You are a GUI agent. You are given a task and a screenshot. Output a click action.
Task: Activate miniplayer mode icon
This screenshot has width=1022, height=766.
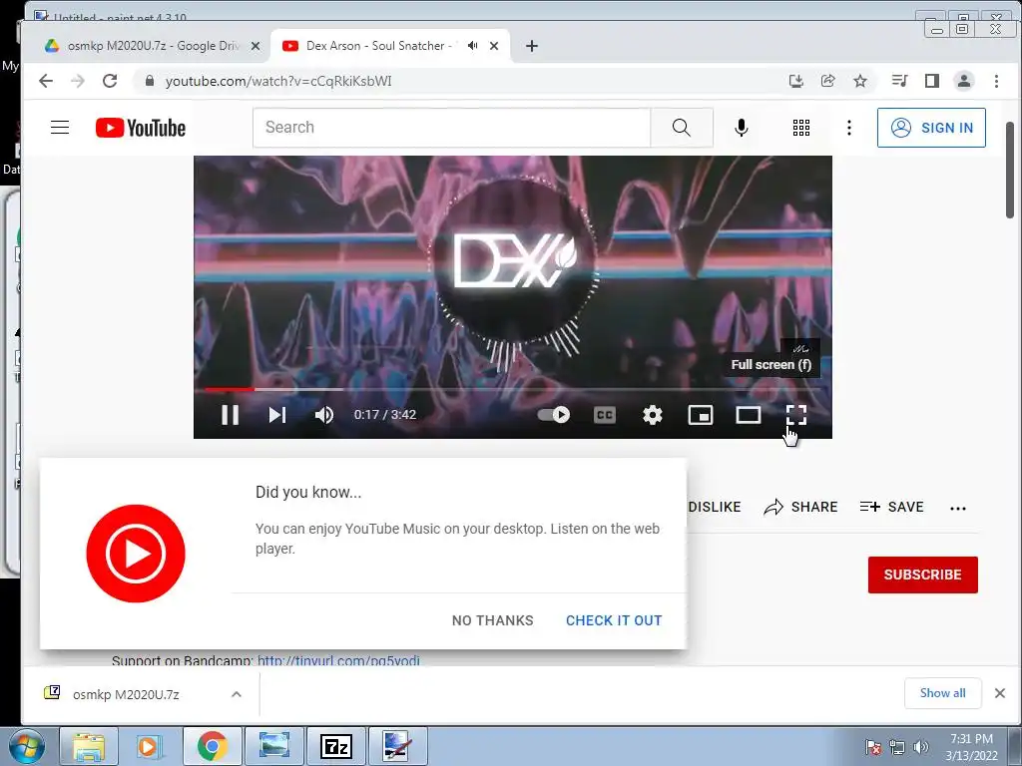pos(700,415)
